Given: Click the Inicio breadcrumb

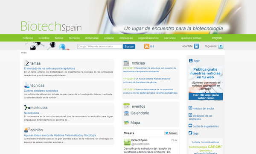Looking at the screenshot, I should (x=23, y=53).
